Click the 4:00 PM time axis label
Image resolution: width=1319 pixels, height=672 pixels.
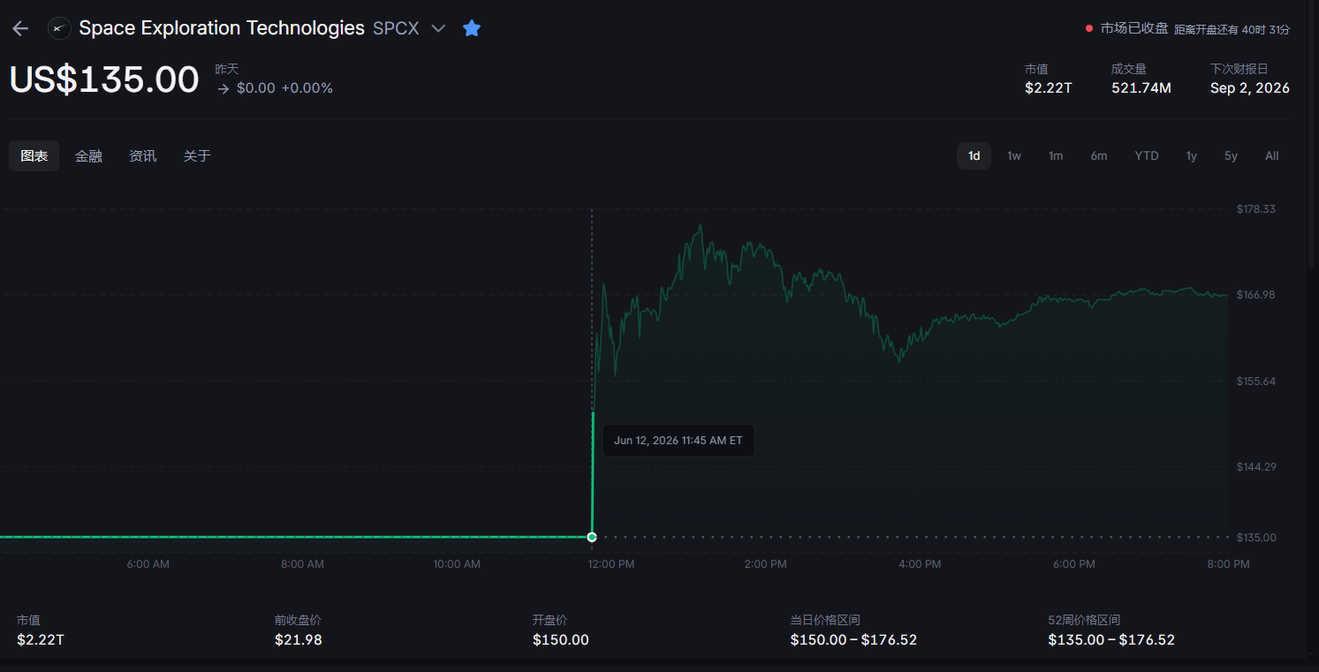pos(920,564)
